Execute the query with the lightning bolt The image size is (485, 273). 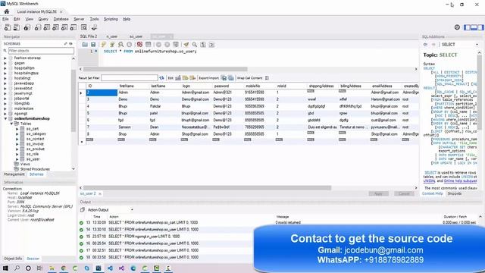click(x=104, y=45)
